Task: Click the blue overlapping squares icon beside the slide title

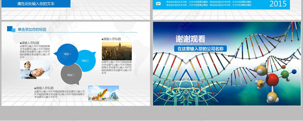Action: [x=11, y=29]
